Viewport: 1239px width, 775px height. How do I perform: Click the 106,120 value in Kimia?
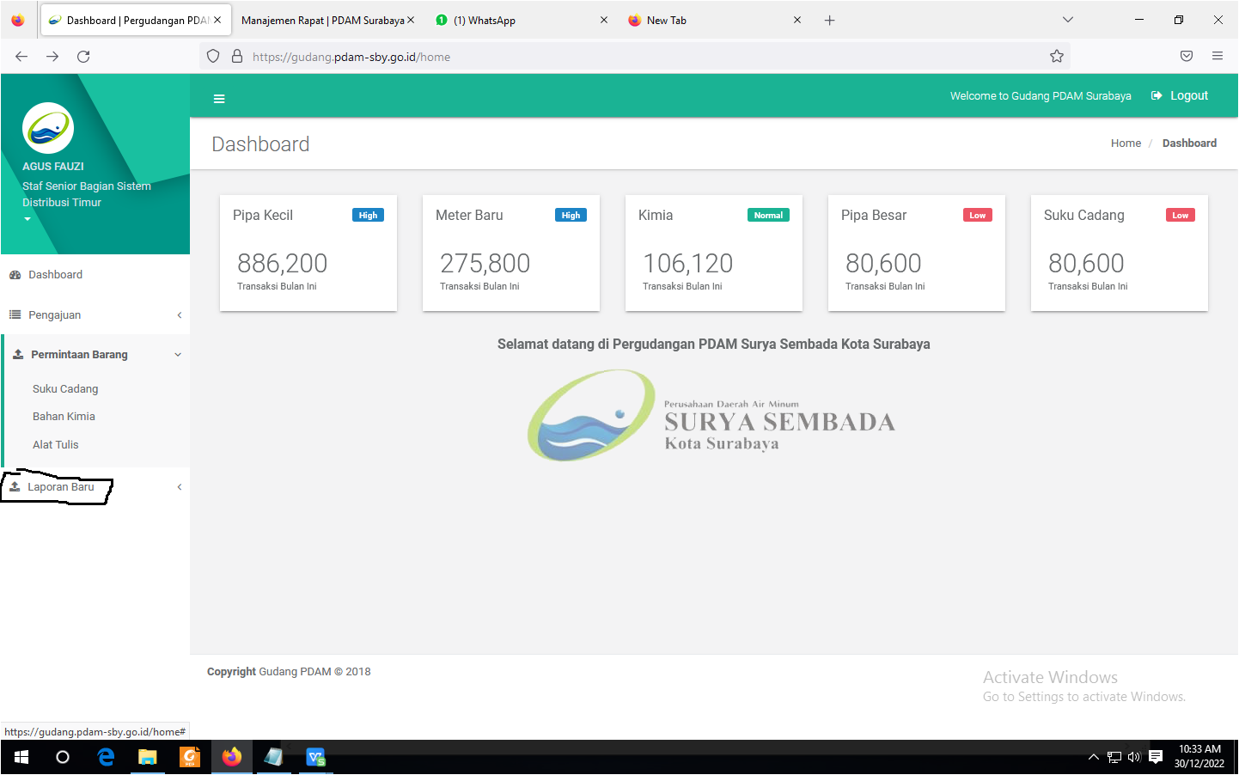(x=687, y=263)
